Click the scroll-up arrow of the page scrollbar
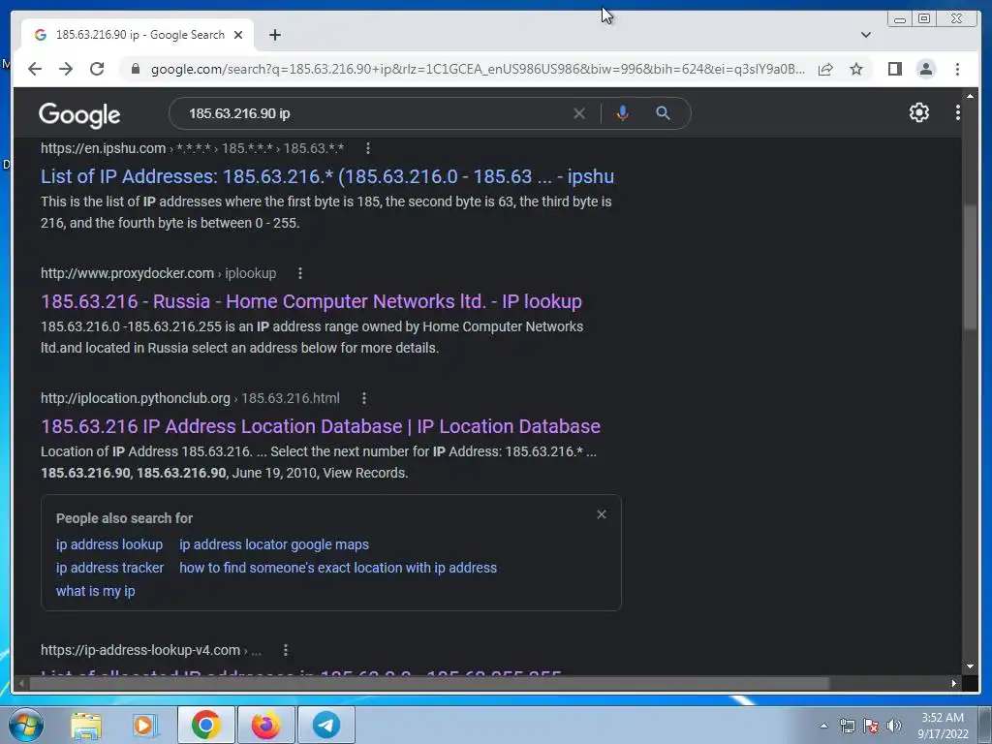 coord(971,96)
